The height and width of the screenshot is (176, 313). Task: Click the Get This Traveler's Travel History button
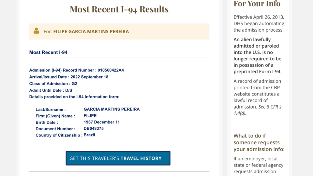pos(118,158)
